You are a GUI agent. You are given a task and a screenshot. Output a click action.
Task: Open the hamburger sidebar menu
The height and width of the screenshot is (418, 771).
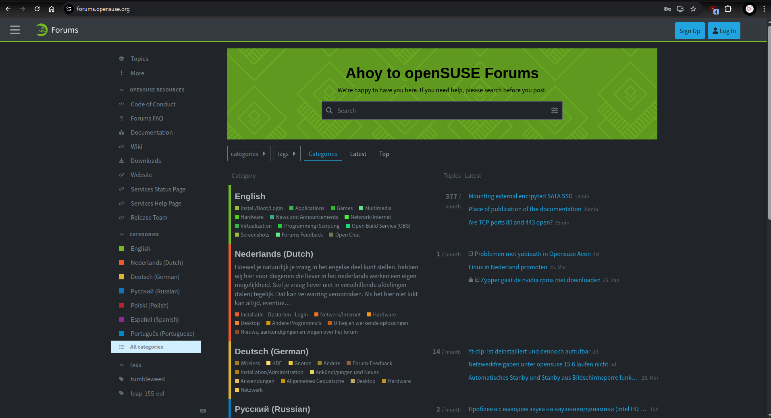tap(15, 30)
